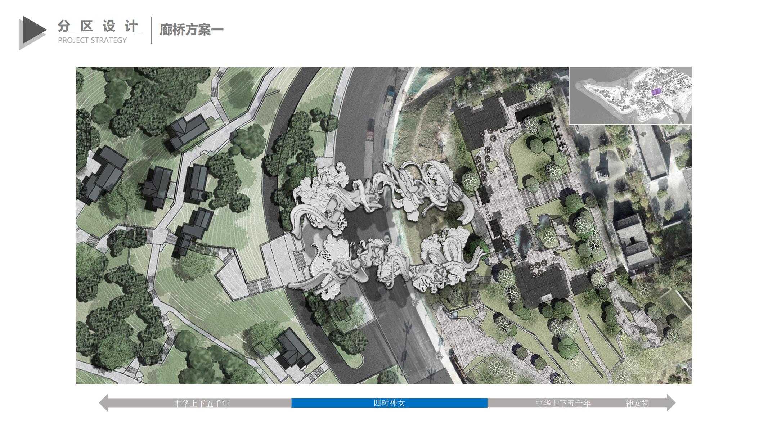Select the blue '四时神女' timeline segment
The image size is (768, 432).
click(x=389, y=403)
